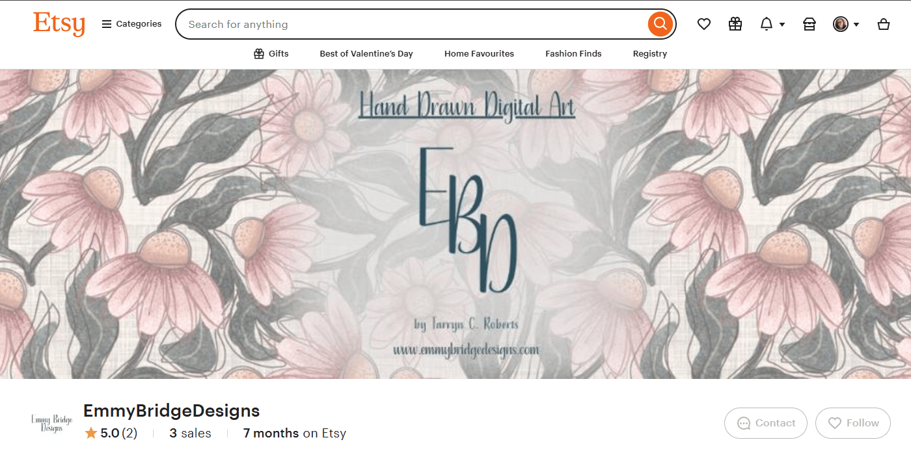Screen dimensions: 911x468
Task: Click the EmmyBridgeDesigns shop banner image
Action: pyautogui.click(x=455, y=224)
